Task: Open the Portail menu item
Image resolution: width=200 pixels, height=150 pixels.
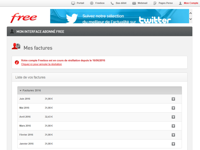Action: pyautogui.click(x=78, y=3)
